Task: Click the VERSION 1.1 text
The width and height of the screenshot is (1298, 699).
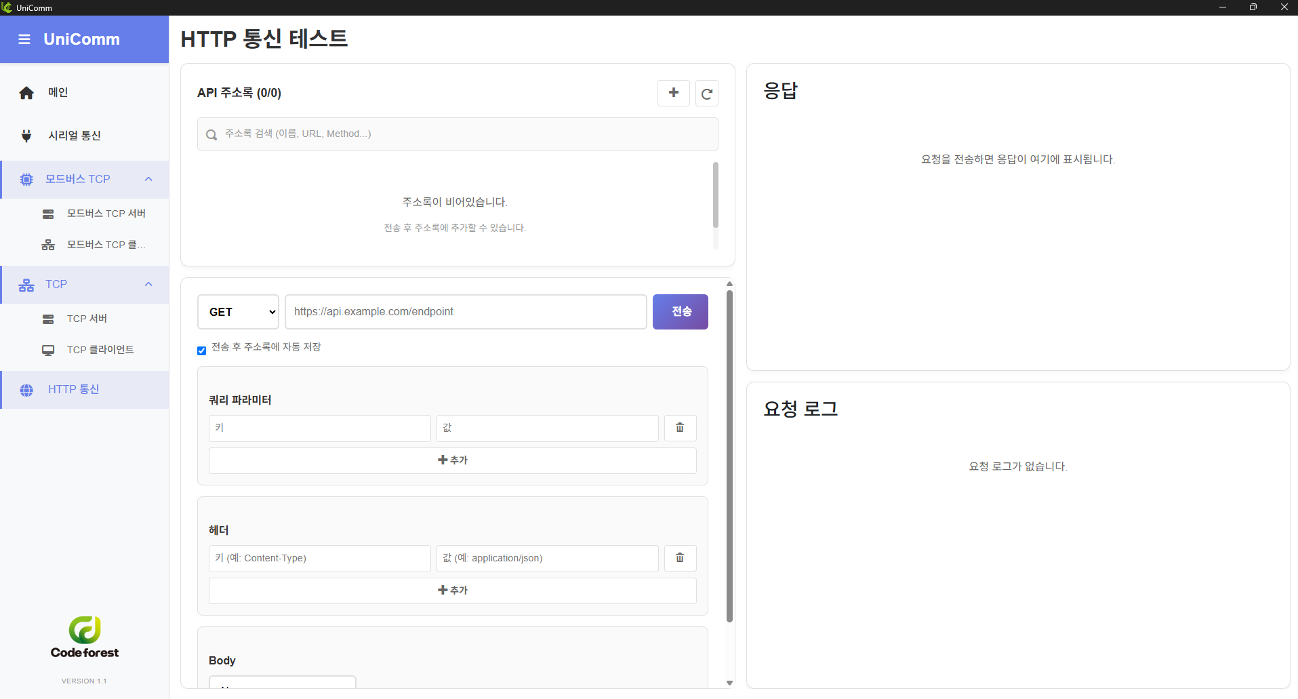Action: pos(84,681)
